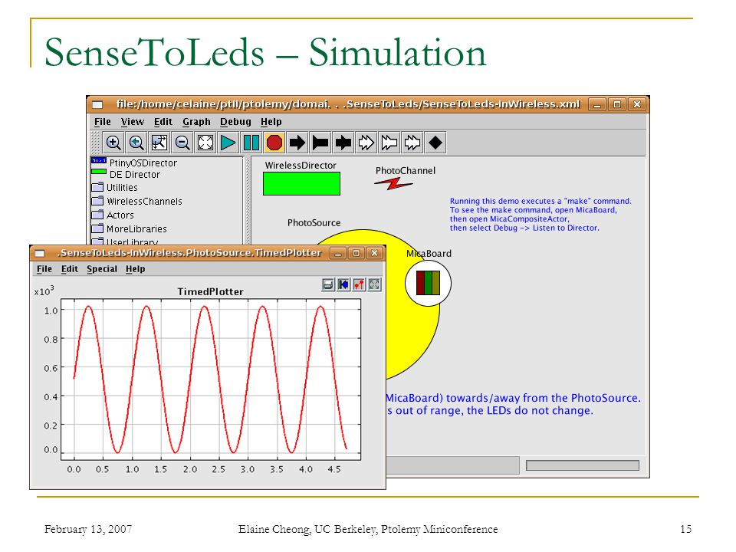This screenshot has height=552, width=736.
Task: Open the main window system menu icon
Action: tap(97, 104)
